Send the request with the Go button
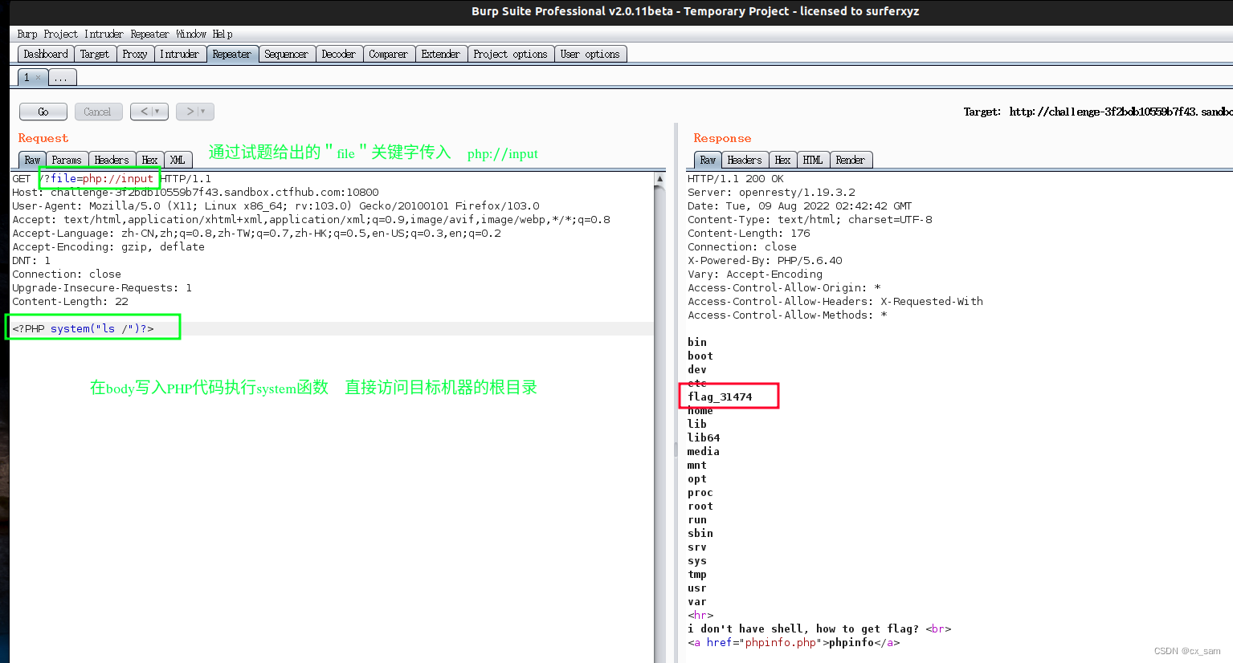 tap(43, 112)
